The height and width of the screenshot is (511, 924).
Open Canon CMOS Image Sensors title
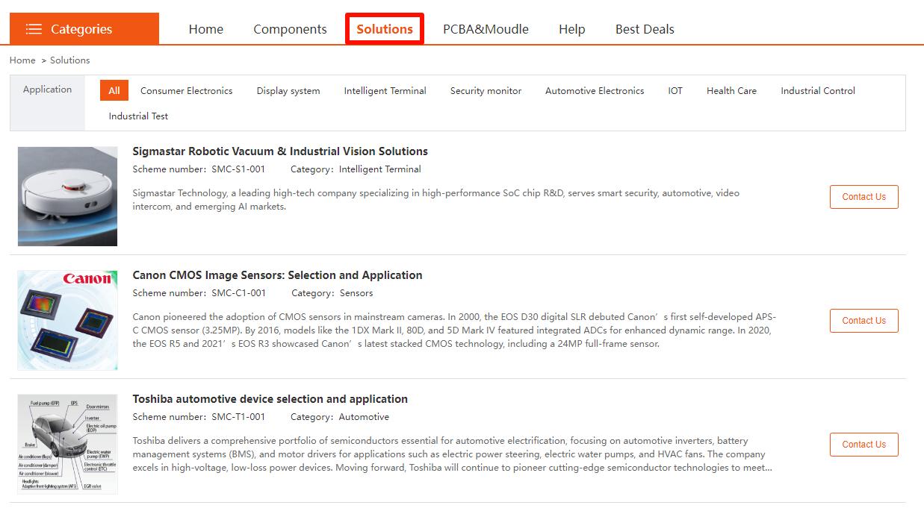click(277, 275)
